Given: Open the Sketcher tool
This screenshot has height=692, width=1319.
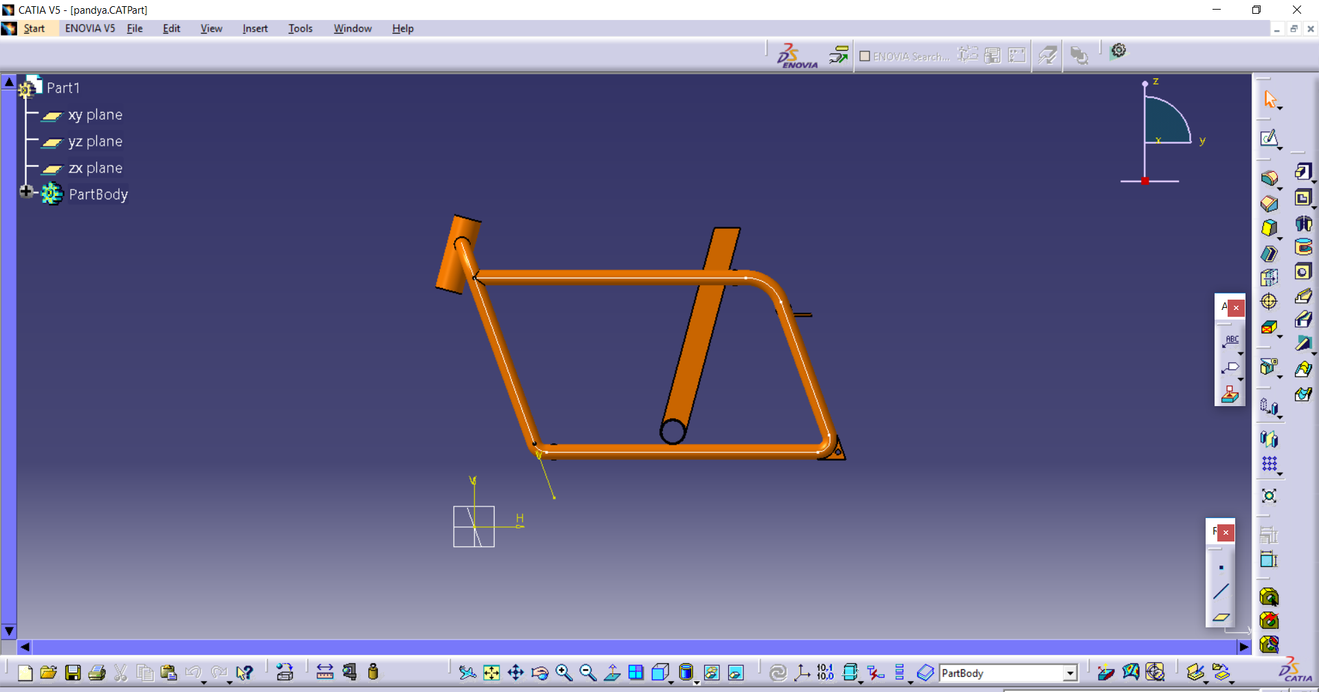Looking at the screenshot, I should click(x=1269, y=138).
